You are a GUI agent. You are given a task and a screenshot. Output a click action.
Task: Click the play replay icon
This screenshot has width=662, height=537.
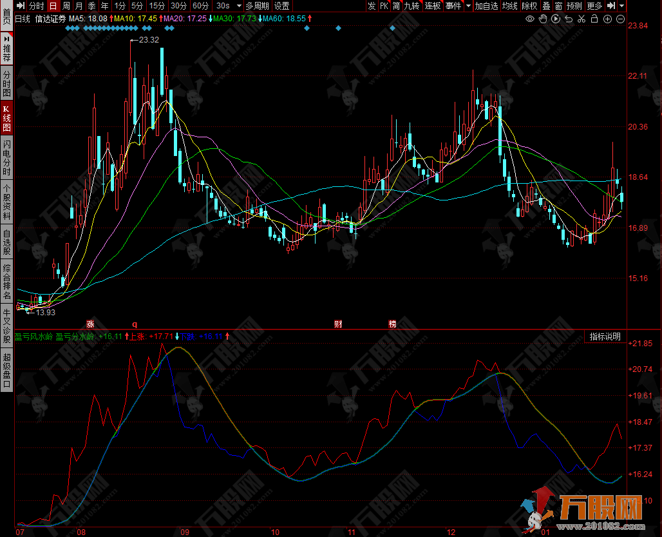coord(556,19)
